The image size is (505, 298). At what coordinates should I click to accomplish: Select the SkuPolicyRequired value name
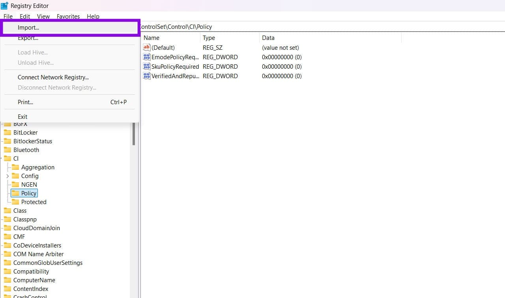175,66
